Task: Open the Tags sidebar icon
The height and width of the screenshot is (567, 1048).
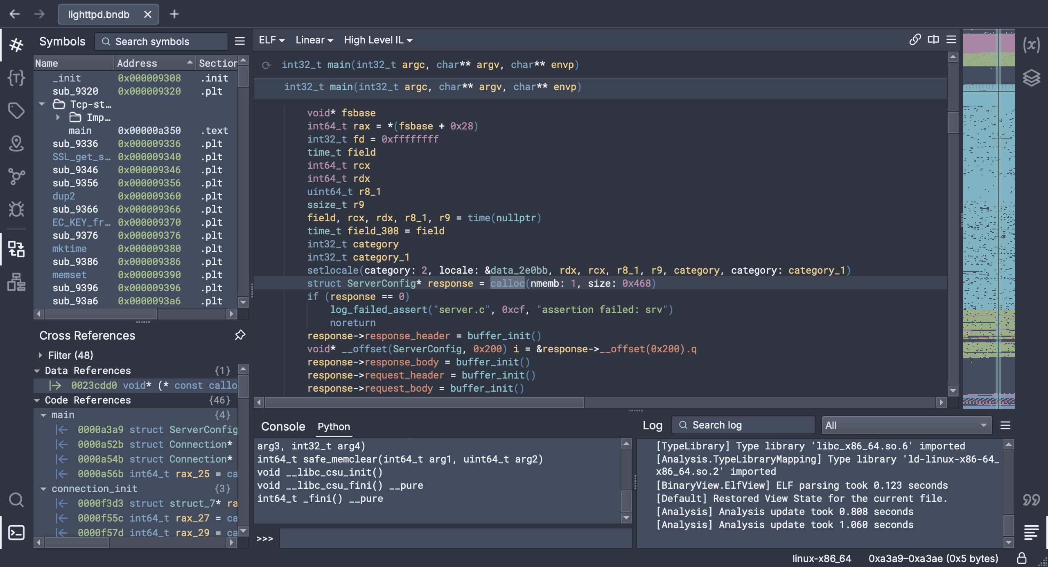Action: click(x=16, y=110)
